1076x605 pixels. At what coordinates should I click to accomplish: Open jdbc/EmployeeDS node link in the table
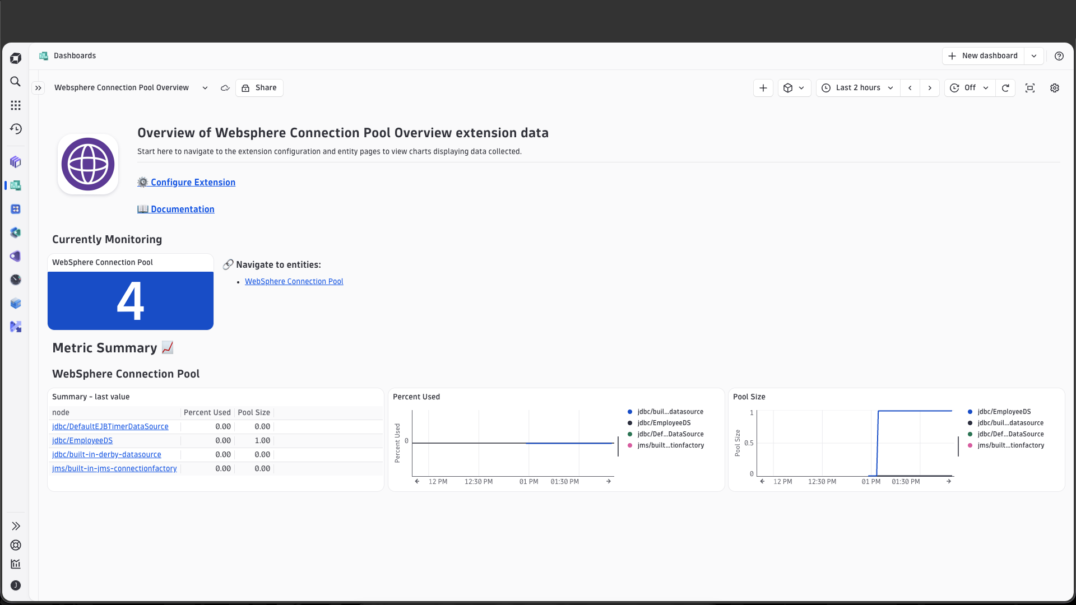(82, 441)
